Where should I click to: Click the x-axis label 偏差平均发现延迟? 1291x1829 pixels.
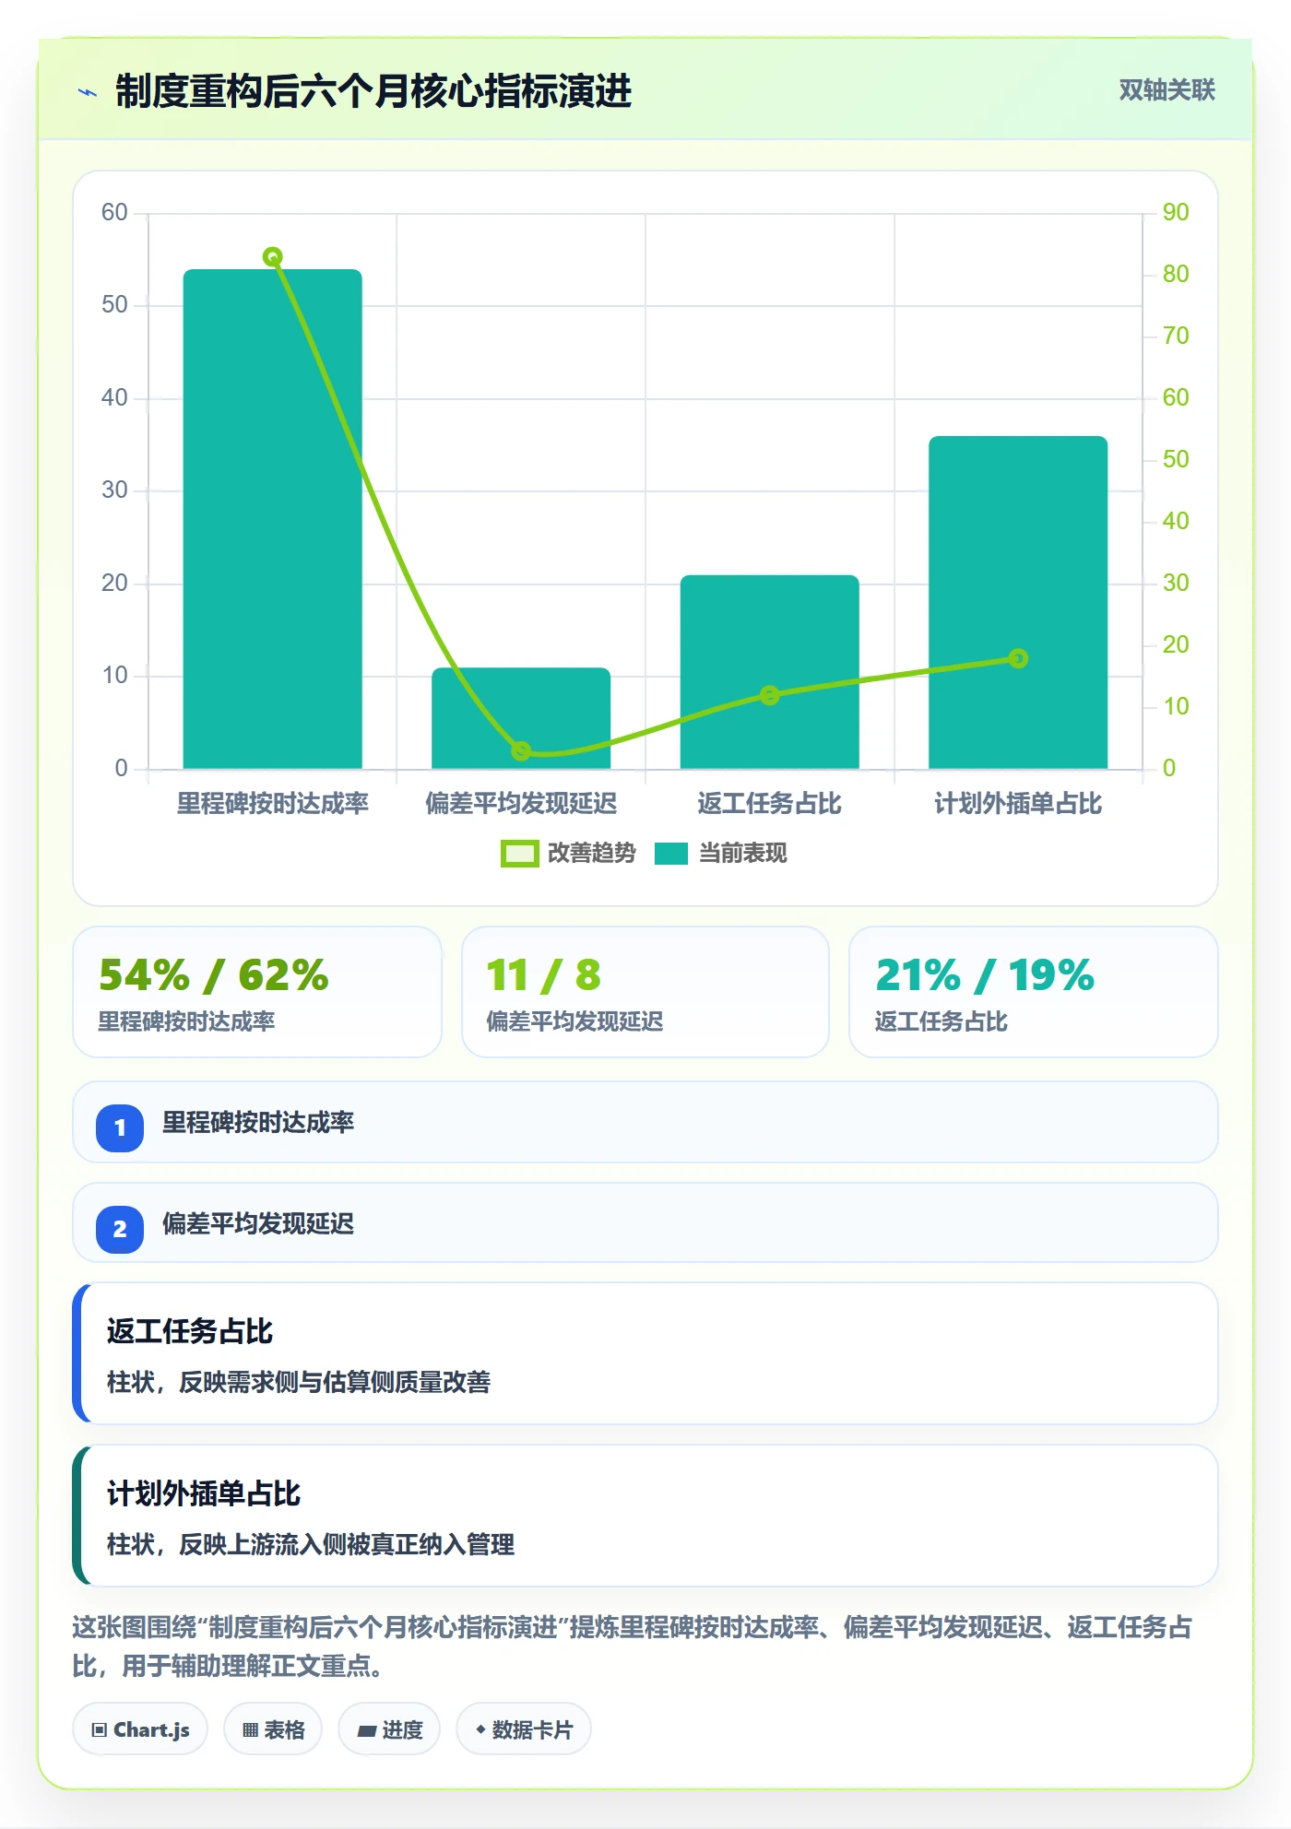click(521, 804)
